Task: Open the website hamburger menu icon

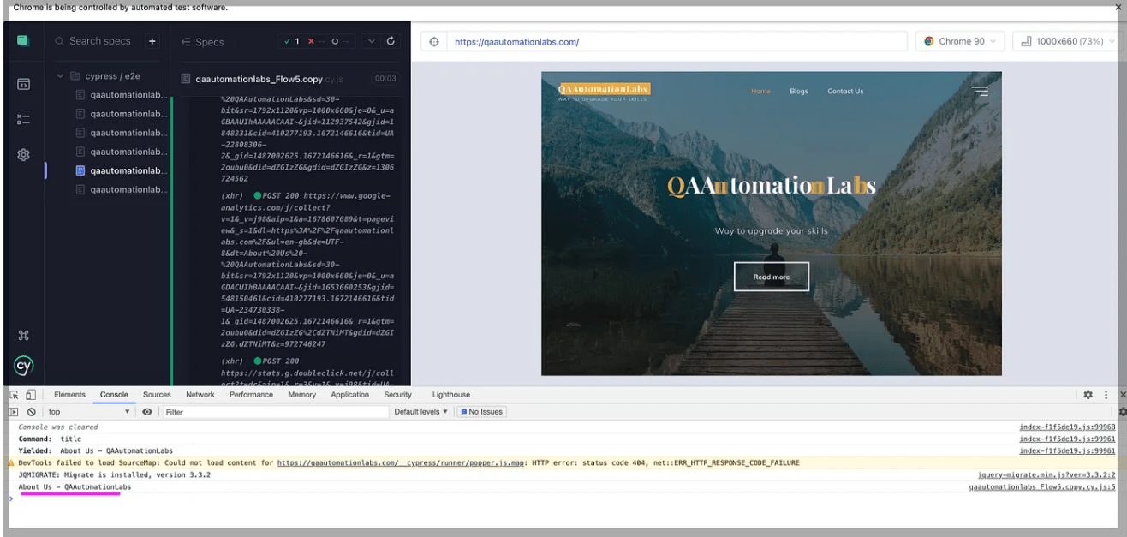Action: [980, 91]
